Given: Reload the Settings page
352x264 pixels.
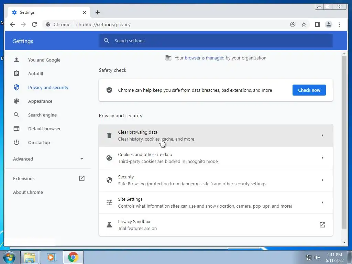Looking at the screenshot, I should (x=34, y=24).
